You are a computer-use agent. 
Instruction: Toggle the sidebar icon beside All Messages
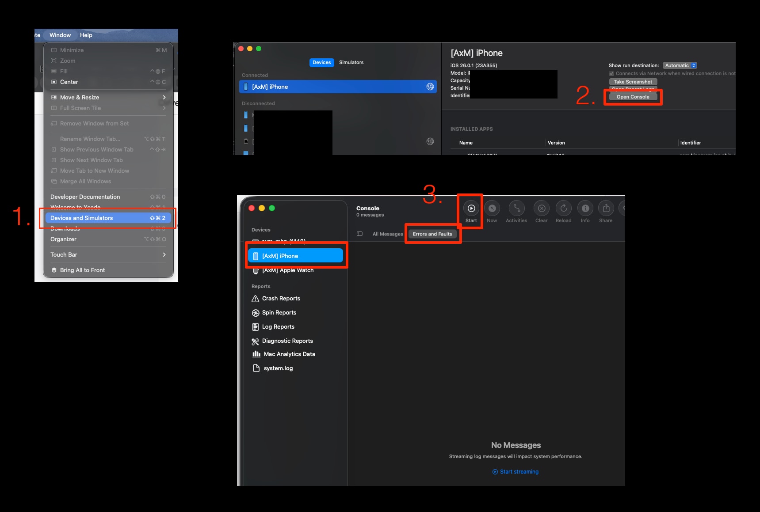pyautogui.click(x=359, y=234)
